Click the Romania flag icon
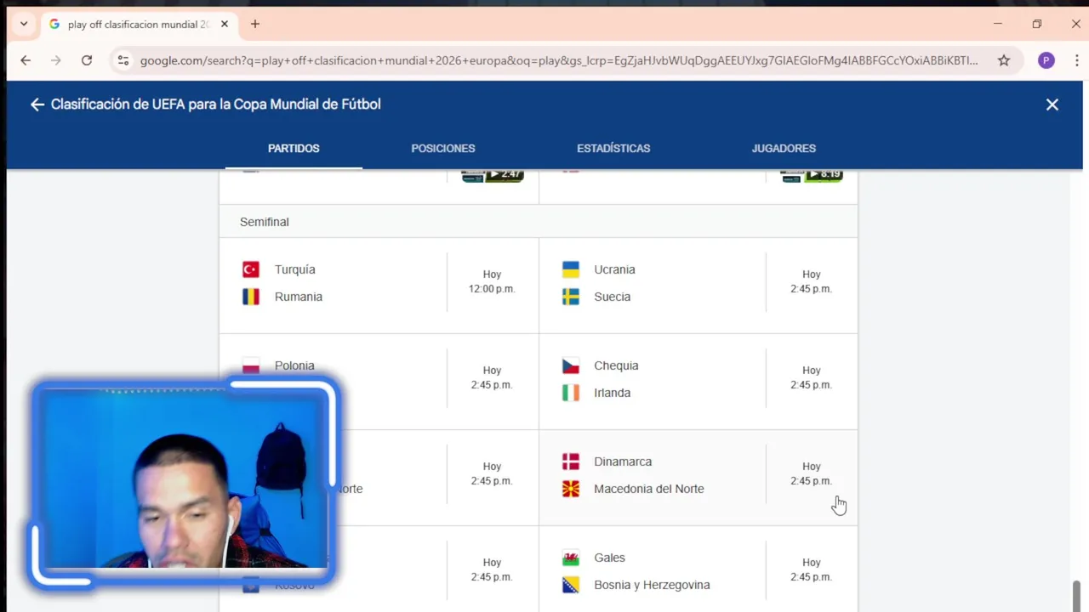Screen dimensions: 1089x612 tap(251, 297)
